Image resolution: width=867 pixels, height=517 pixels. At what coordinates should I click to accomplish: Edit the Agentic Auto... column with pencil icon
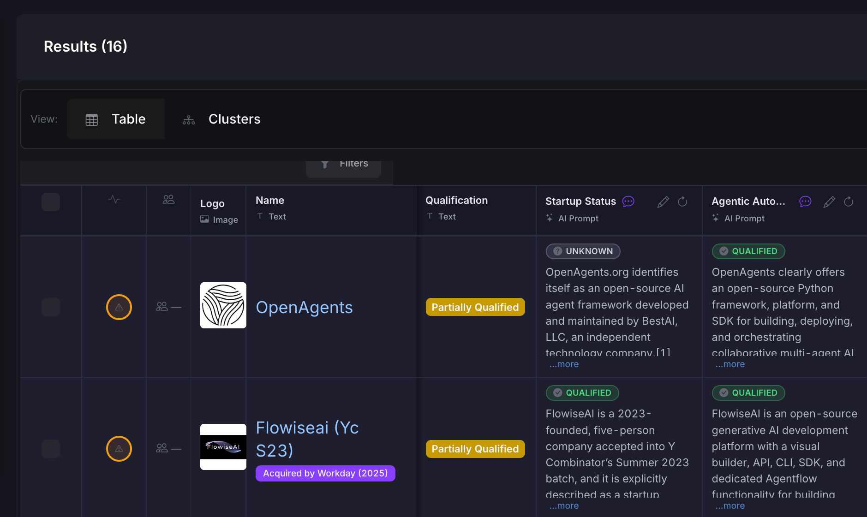(x=829, y=202)
